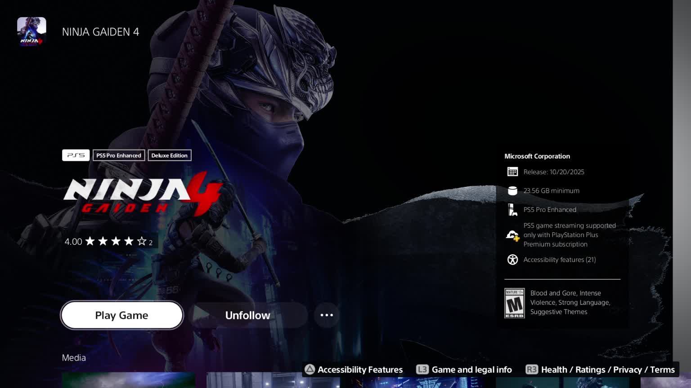This screenshot has width=691, height=388.
Task: Select the Deluxe Edition badge
Action: click(170, 155)
